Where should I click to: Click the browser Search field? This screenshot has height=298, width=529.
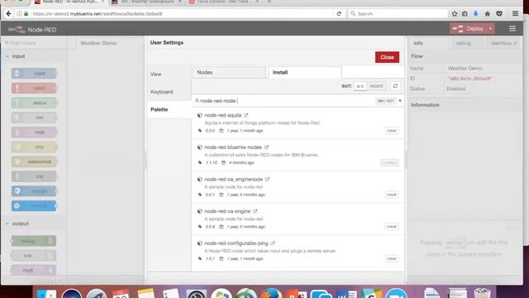coord(398,14)
